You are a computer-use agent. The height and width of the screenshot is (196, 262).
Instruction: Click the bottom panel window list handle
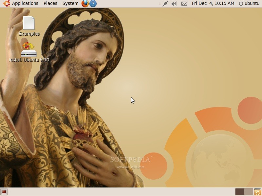coord(9,192)
